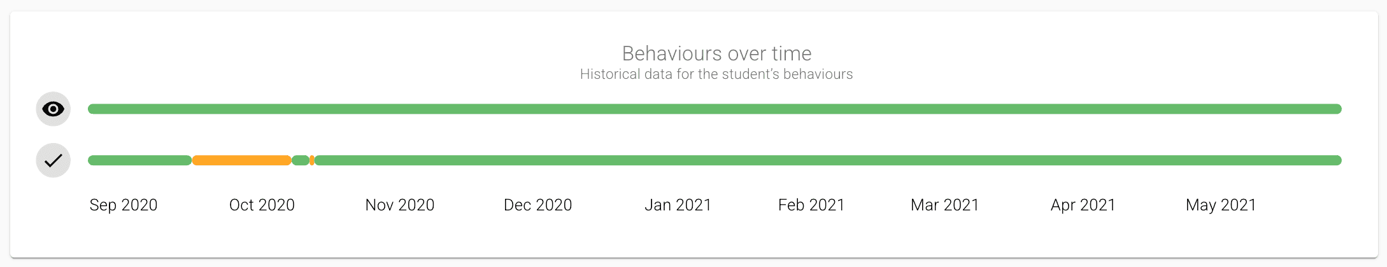Click the Sep 2020 axis label
The width and height of the screenshot is (1387, 267).
[124, 205]
